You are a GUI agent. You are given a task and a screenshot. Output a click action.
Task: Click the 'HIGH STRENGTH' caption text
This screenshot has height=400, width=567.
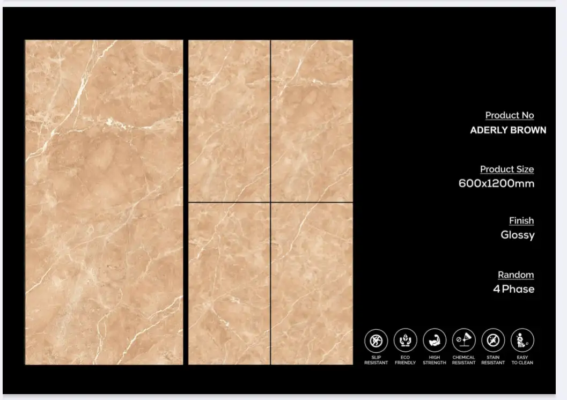[435, 360]
